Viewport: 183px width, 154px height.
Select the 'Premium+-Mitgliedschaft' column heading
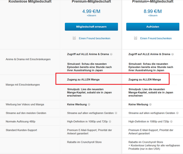click(x=153, y=2)
